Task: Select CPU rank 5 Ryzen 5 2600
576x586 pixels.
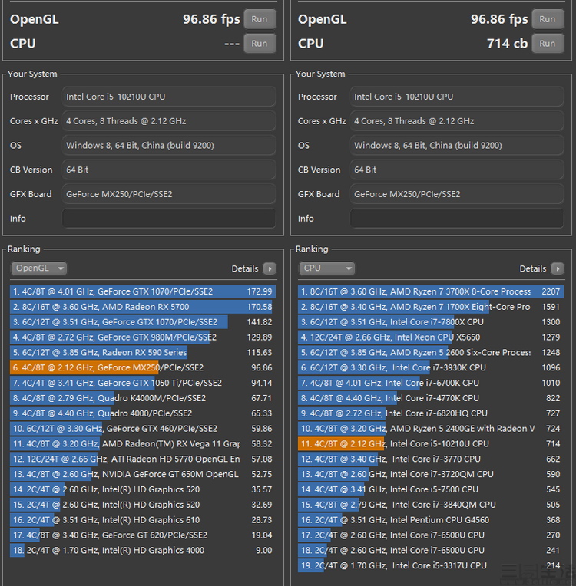Action: pyautogui.click(x=431, y=352)
